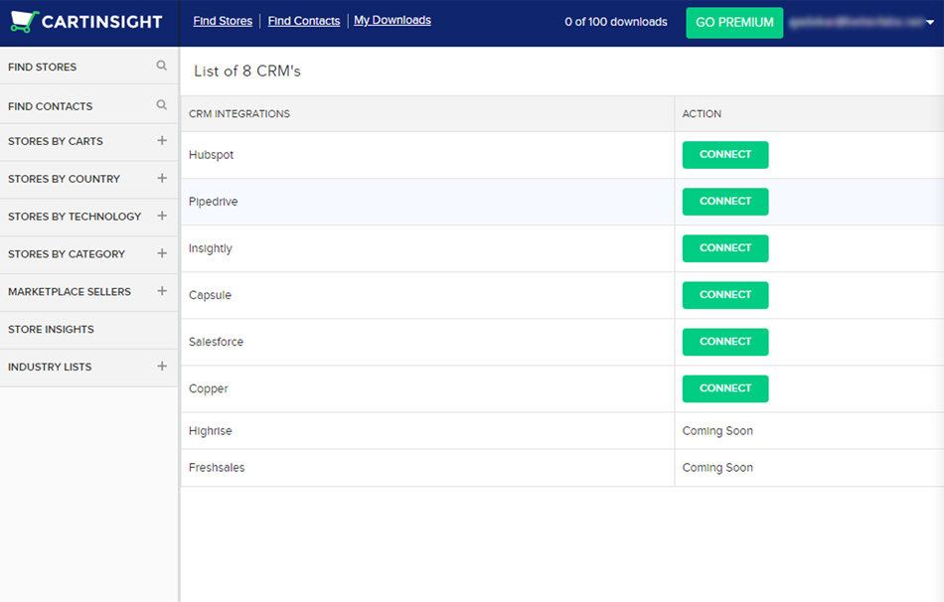Click the Pipedrive row name
944x602 pixels.
(213, 202)
